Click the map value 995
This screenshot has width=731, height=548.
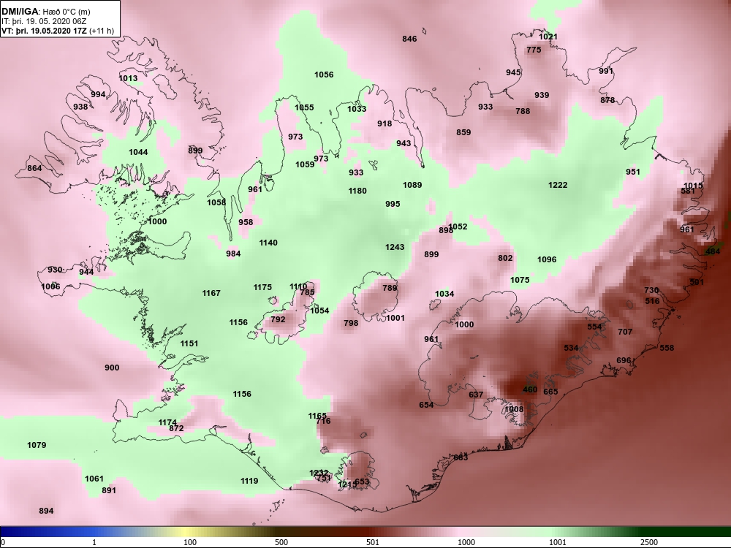[x=393, y=204]
